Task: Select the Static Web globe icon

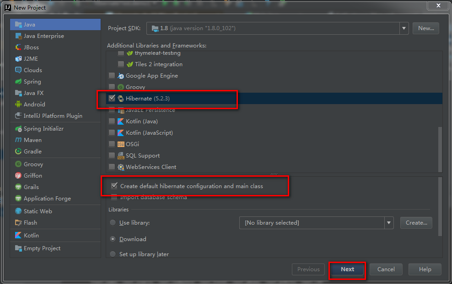Action: click(18, 211)
